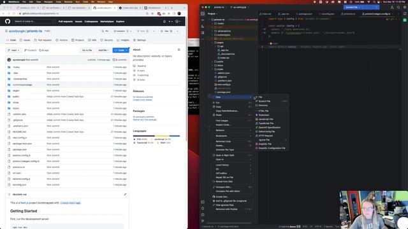Open the .husky folder on GitHub
The width and height of the screenshot is (408, 229).
[x=17, y=67]
